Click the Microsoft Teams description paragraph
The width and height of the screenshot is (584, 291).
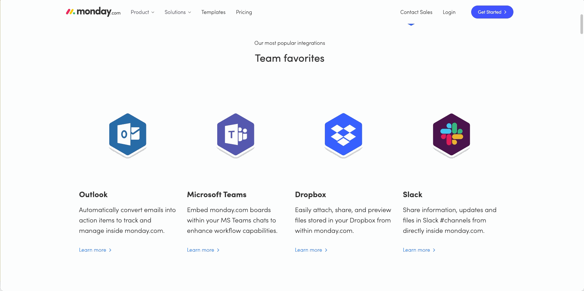tap(232, 220)
